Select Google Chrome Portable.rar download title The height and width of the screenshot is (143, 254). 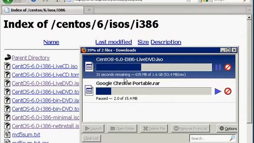[128, 83]
